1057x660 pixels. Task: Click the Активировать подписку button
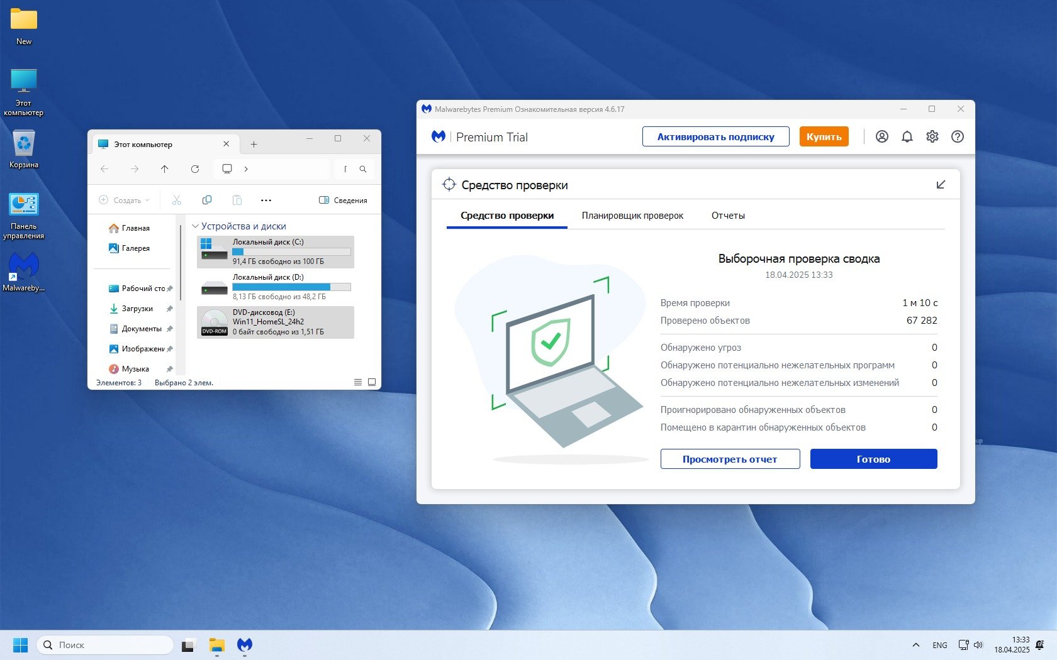click(716, 136)
